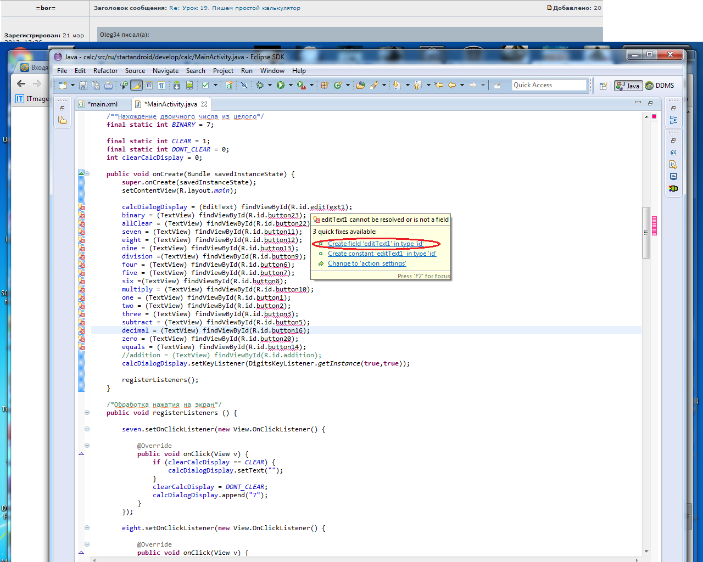The image size is (703, 562).
Task: Expand the External Tools dropdown arrow
Action: coord(311,85)
